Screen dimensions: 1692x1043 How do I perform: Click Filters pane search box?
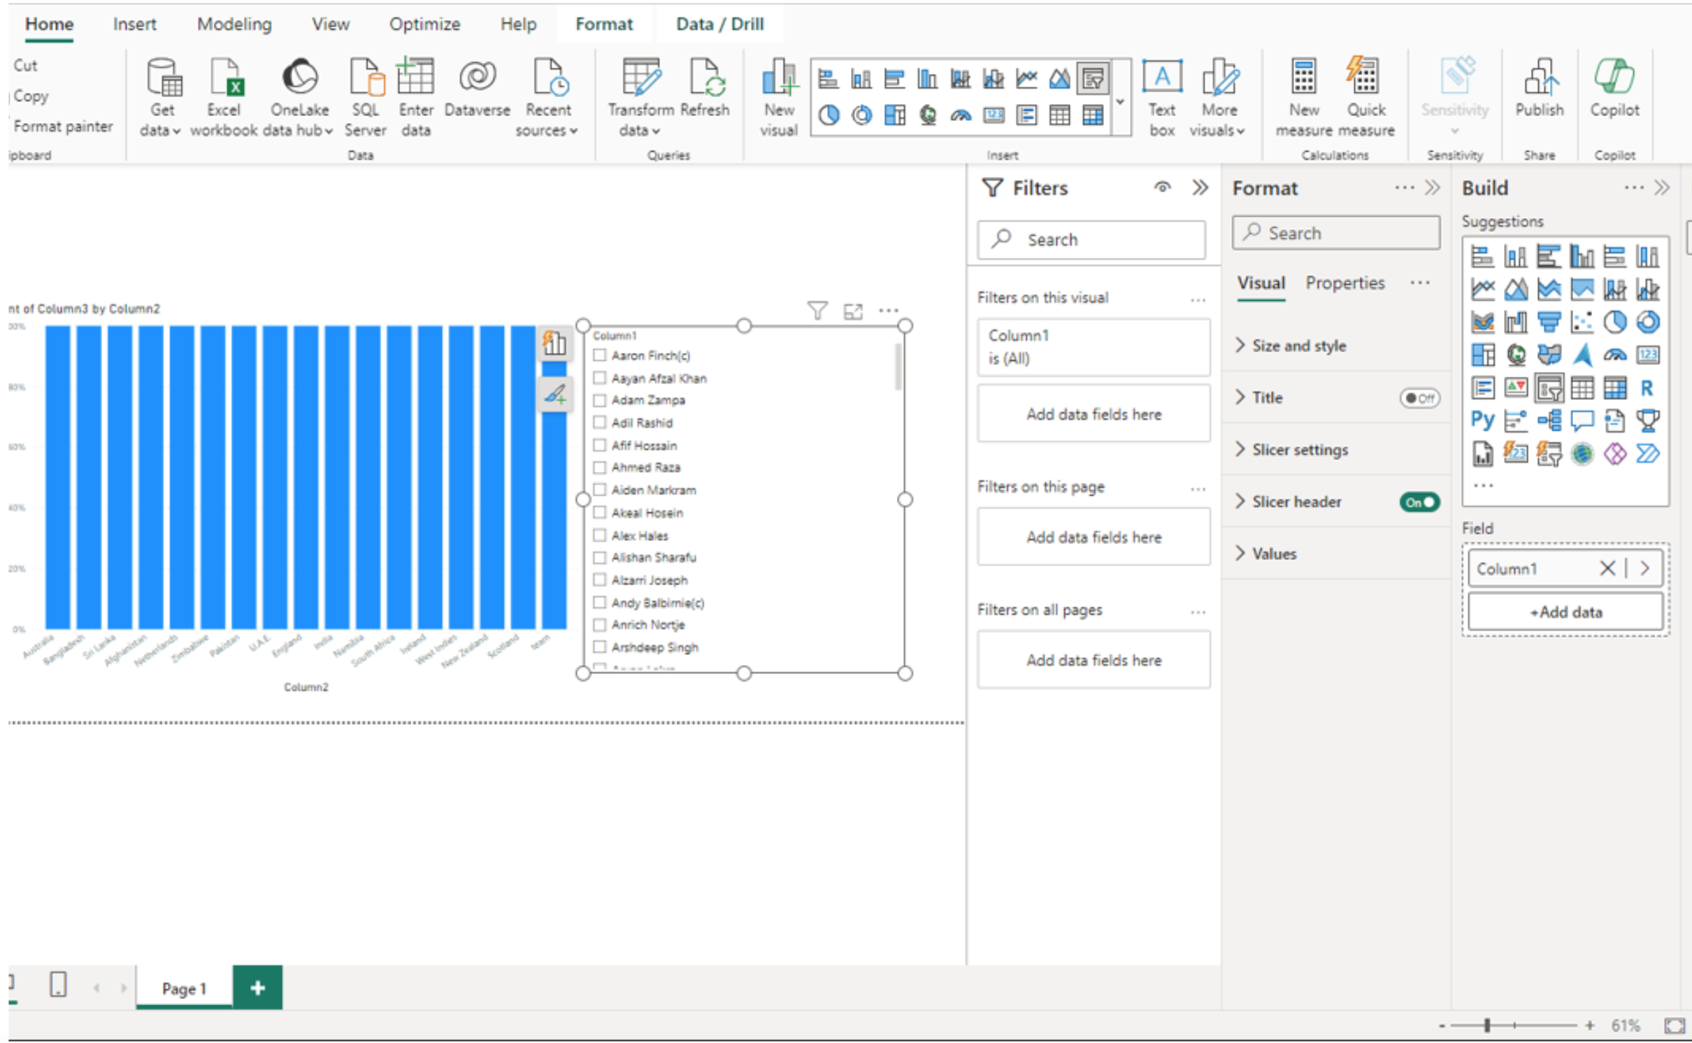1091,240
